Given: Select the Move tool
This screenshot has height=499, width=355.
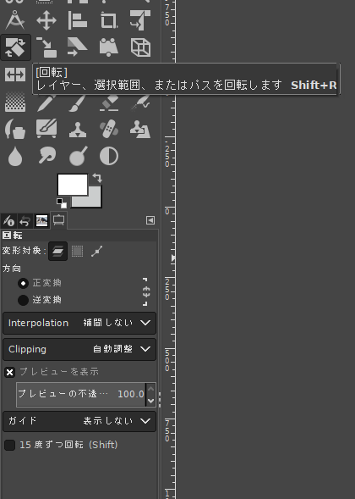Looking at the screenshot, I should coord(46,20).
